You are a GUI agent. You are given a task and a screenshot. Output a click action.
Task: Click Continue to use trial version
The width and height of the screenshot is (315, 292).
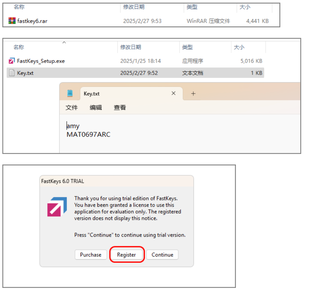click(x=162, y=255)
